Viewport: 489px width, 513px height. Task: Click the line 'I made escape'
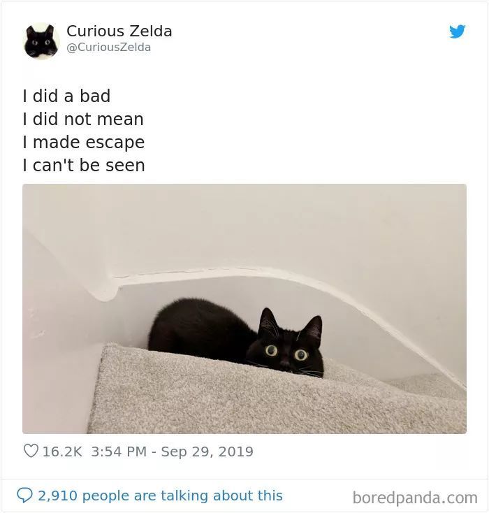click(83, 143)
